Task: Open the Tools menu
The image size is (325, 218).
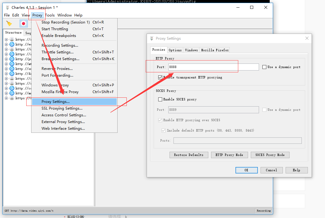Action: (x=50, y=15)
